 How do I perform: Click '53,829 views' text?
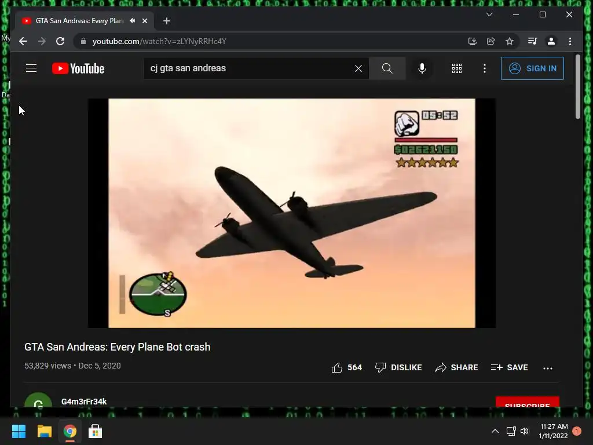[47, 366]
